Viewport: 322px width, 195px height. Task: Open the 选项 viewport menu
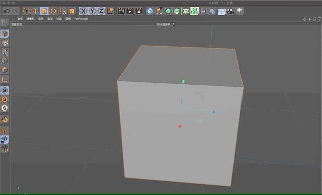[x=50, y=19]
